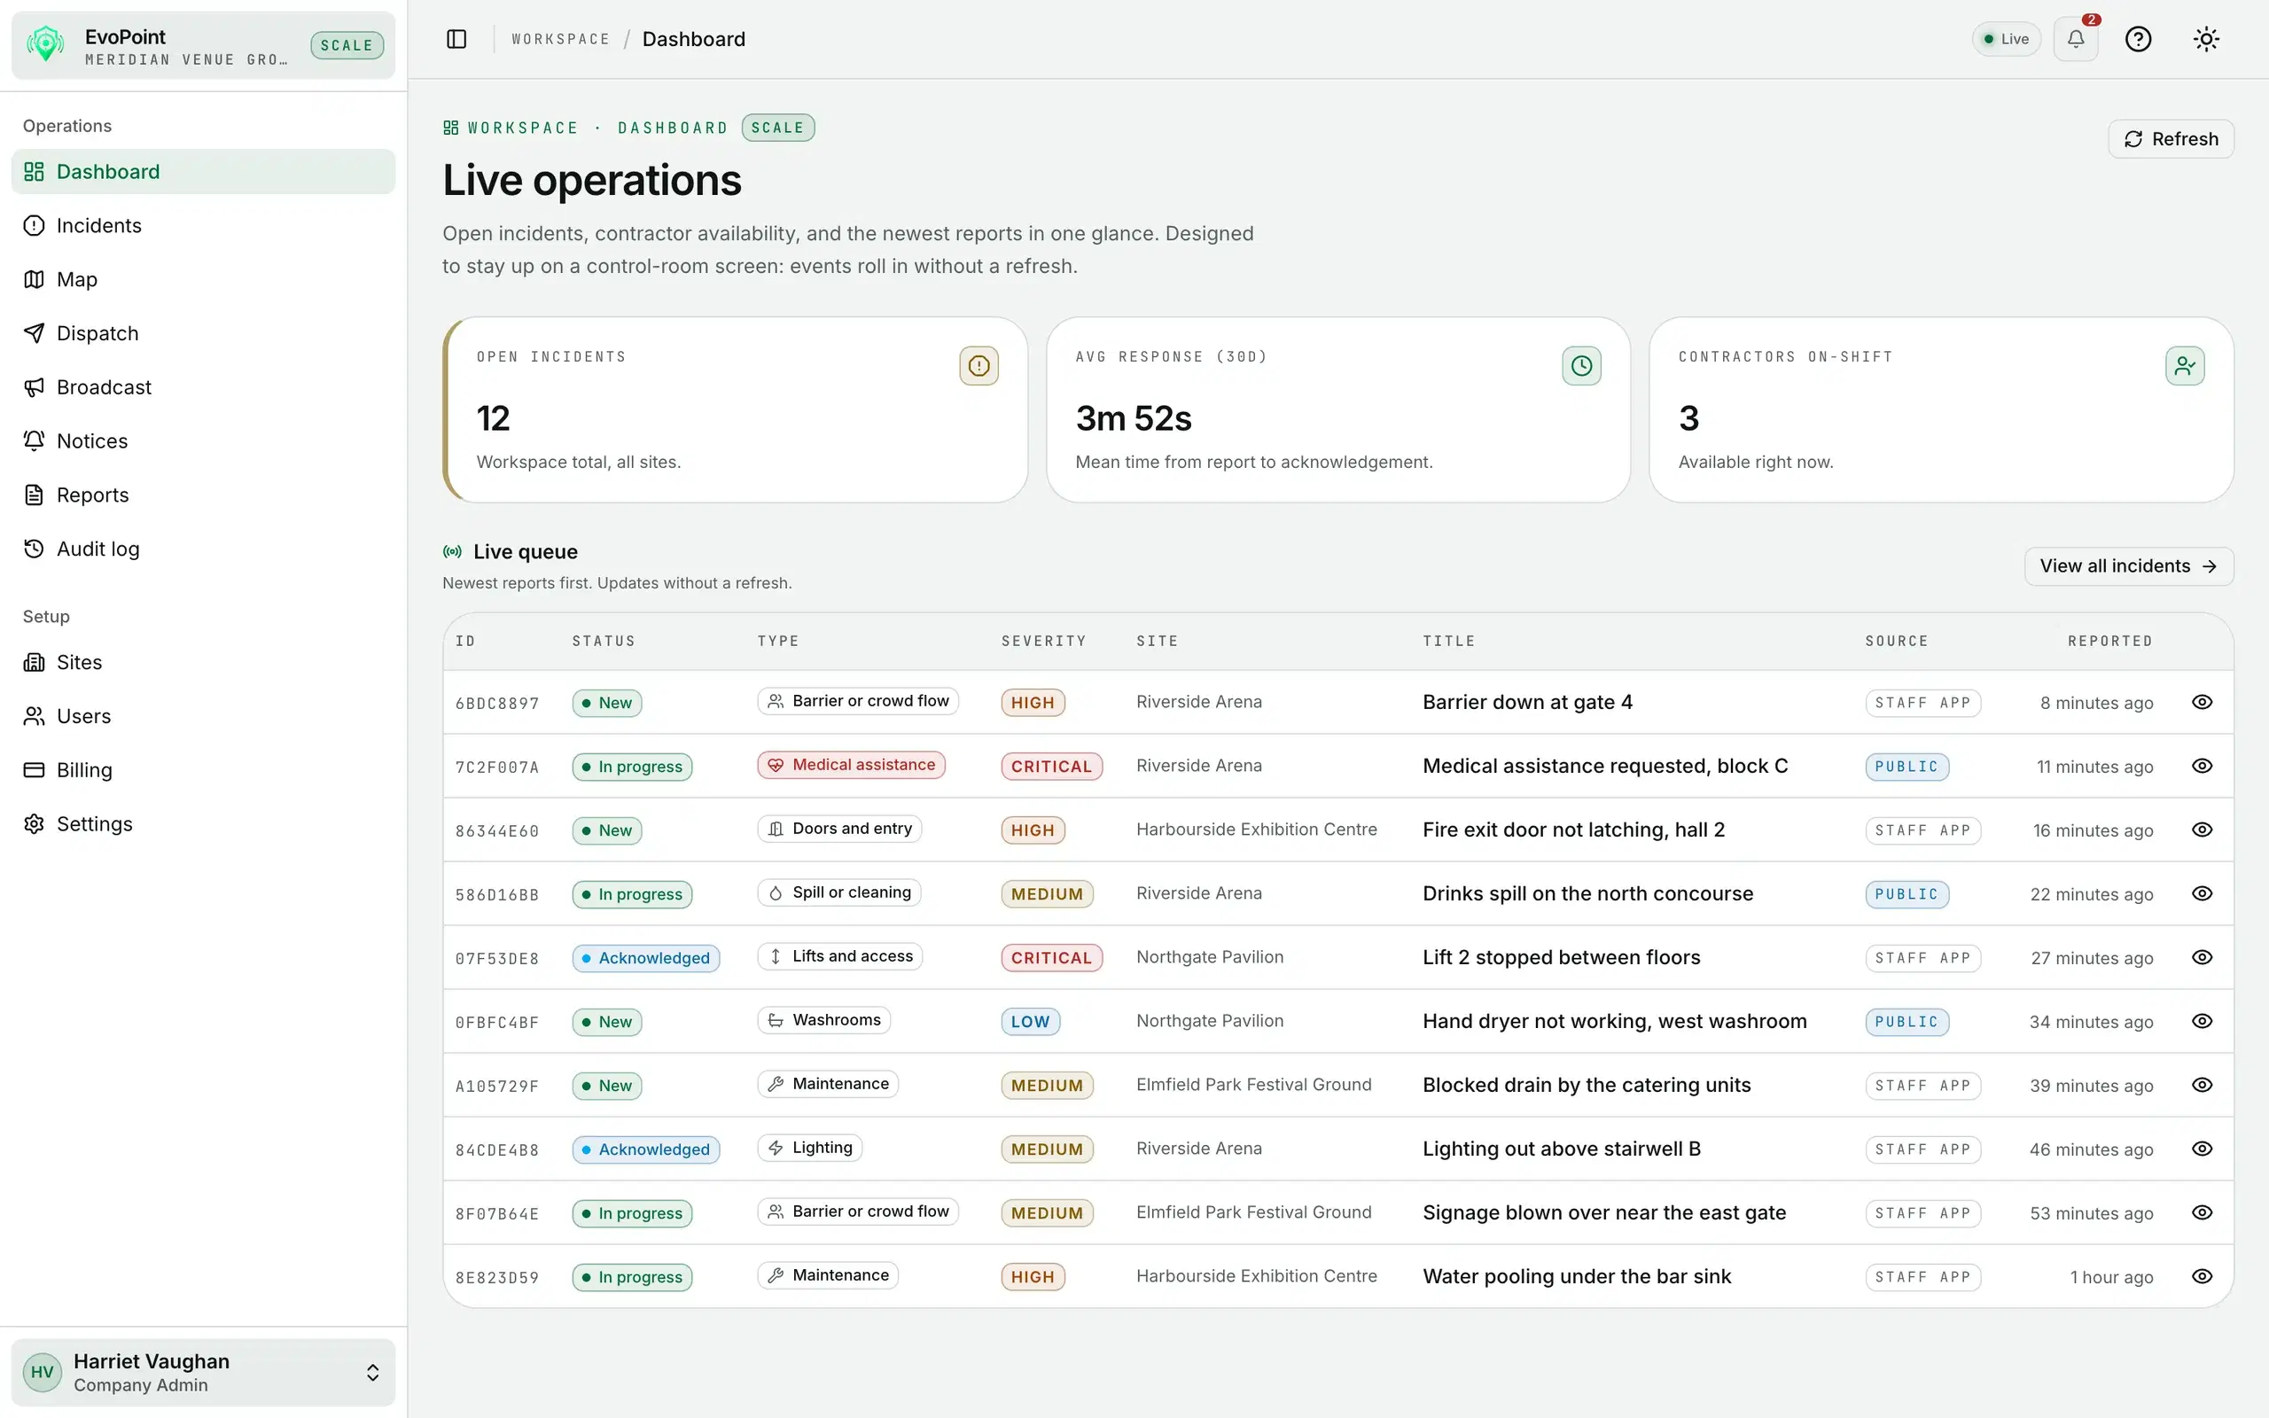Open Incidents in the sidebar
This screenshot has height=1418, width=2269.
(x=204, y=225)
